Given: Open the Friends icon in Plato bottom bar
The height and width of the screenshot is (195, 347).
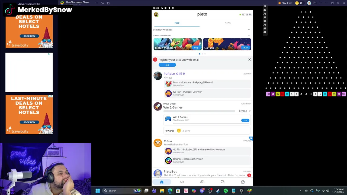Looking at the screenshot, I should click(x=182, y=182).
